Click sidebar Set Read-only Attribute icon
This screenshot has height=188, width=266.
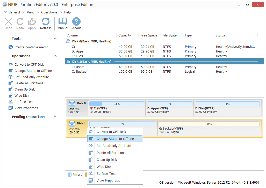pos(11,77)
